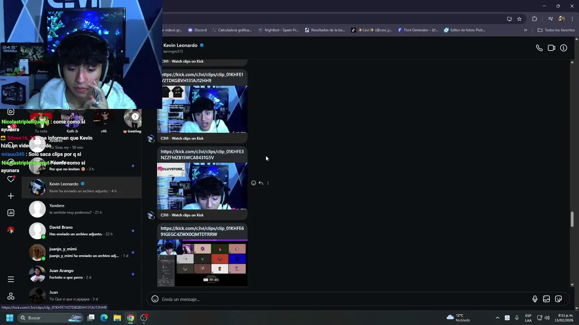Bookmark this page with the star icon
The height and width of the screenshot is (325, 579).
[x=519, y=19]
